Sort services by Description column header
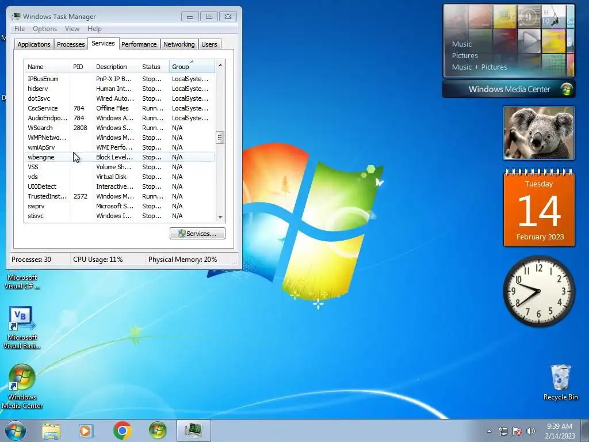Screen dimensions: 589x442 pos(116,67)
